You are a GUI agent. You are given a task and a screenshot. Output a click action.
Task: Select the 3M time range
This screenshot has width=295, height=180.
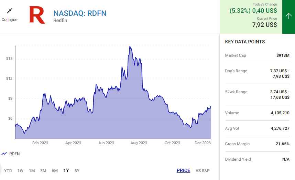coord(43,171)
